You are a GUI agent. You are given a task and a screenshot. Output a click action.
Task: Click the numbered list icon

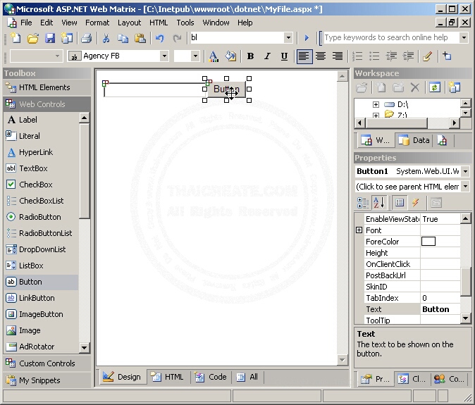click(357, 56)
